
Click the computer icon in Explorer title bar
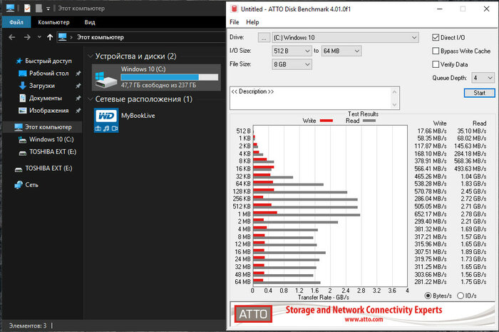(x=10, y=9)
